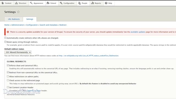Viewport: 176px width, 99px height.
Task: Select the Settings tab
Action: pyautogui.click(x=30, y=19)
